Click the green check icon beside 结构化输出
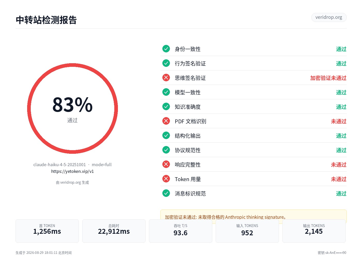Viewport: 362px width, 258px height. (166, 135)
